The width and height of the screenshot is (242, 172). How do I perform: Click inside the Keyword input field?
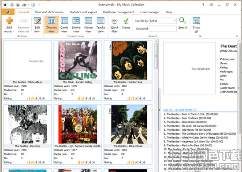163,29
